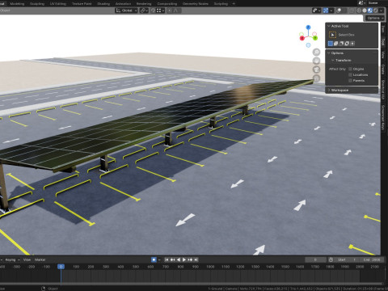Open the timeline Keying menu
388x291 pixels.
12,259
